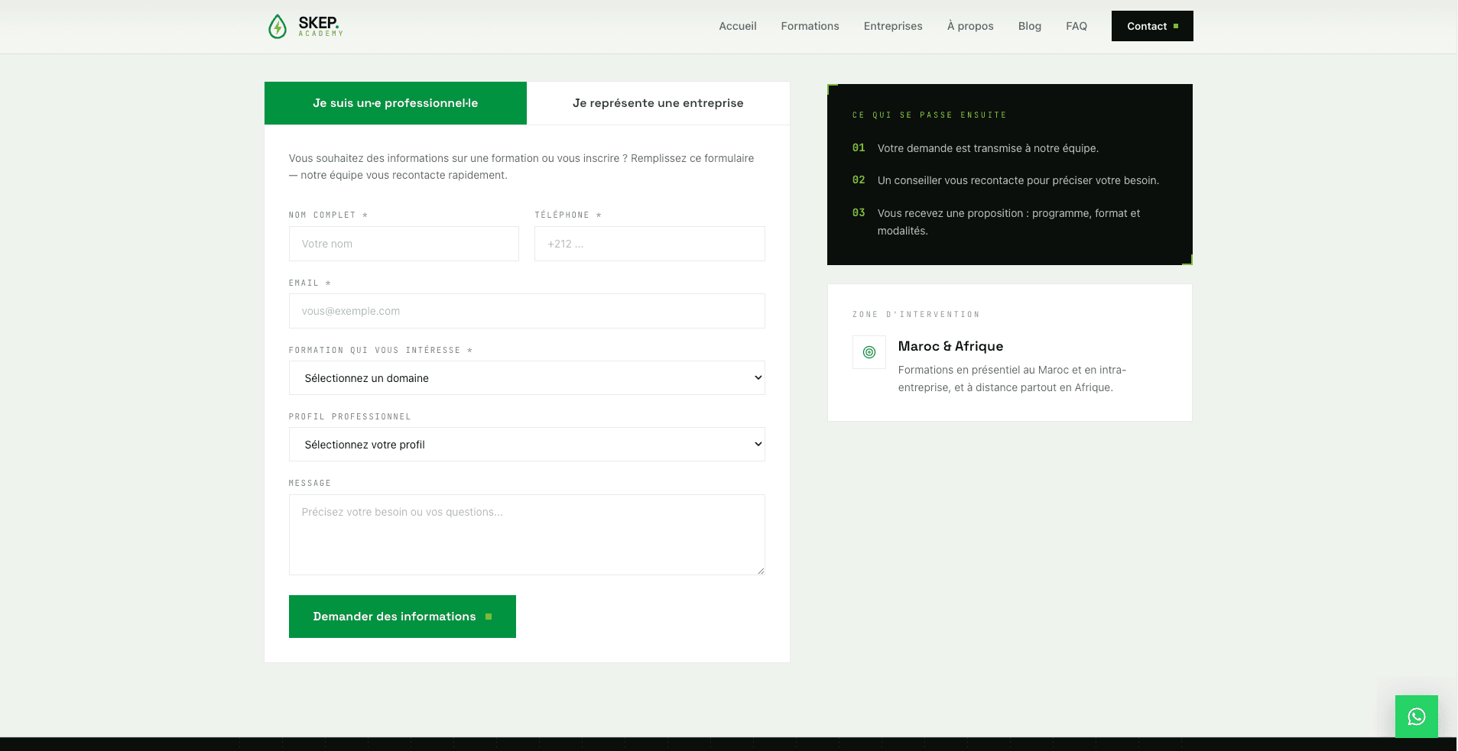Image resolution: width=1458 pixels, height=751 pixels.
Task: Open the WhatsApp chat button
Action: pyautogui.click(x=1416, y=717)
